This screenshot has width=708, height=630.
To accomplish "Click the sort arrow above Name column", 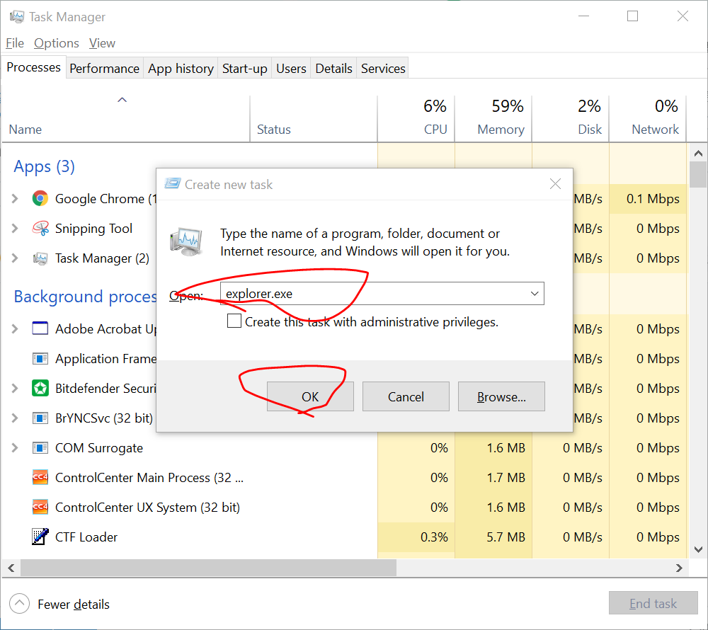I will (x=122, y=100).
